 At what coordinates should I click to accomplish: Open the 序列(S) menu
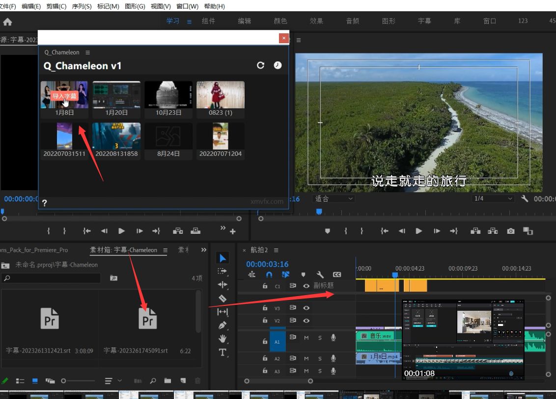click(82, 6)
